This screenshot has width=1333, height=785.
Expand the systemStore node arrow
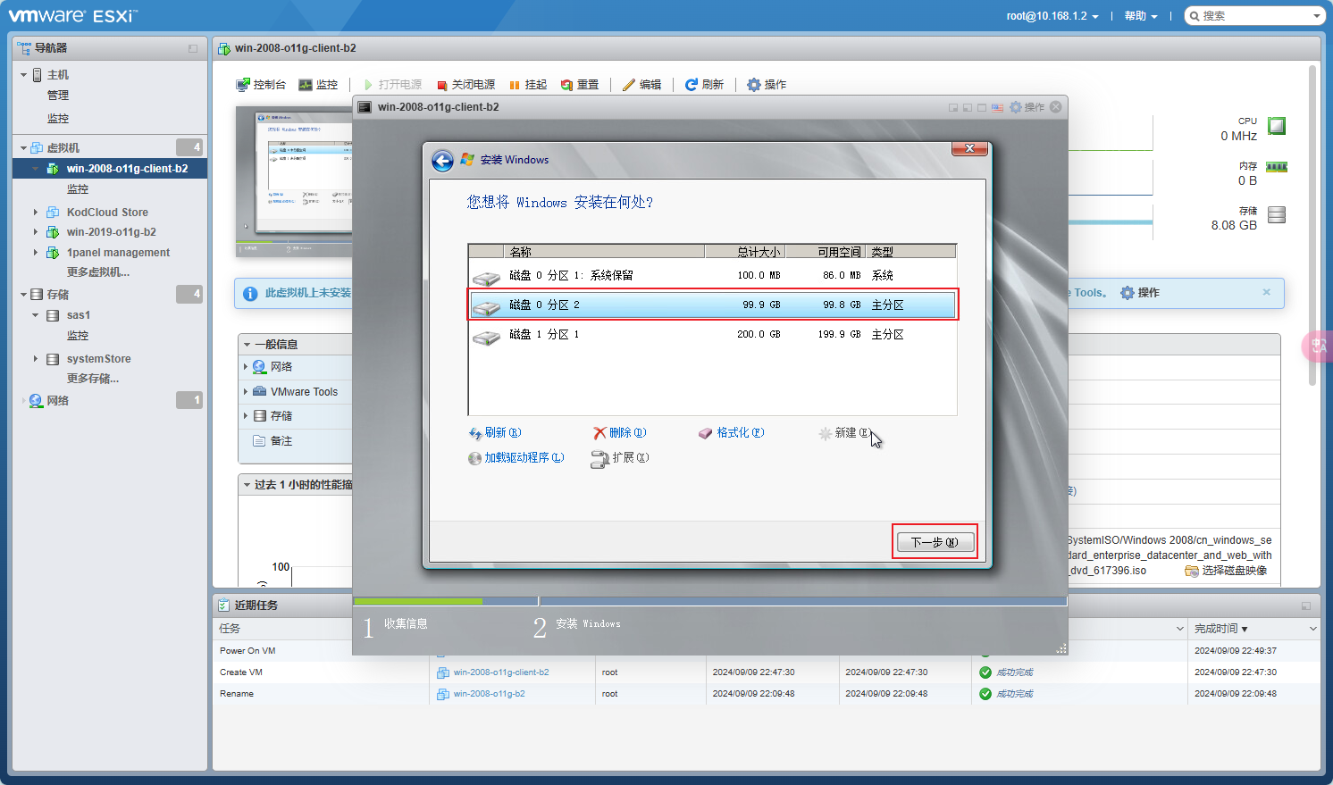(36, 359)
